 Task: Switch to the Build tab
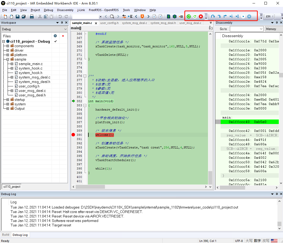point(6,235)
